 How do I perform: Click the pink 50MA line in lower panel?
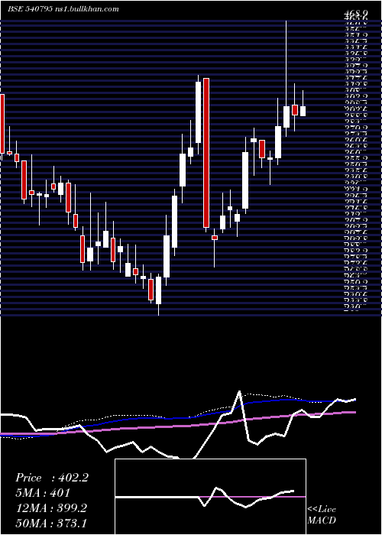(178, 426)
